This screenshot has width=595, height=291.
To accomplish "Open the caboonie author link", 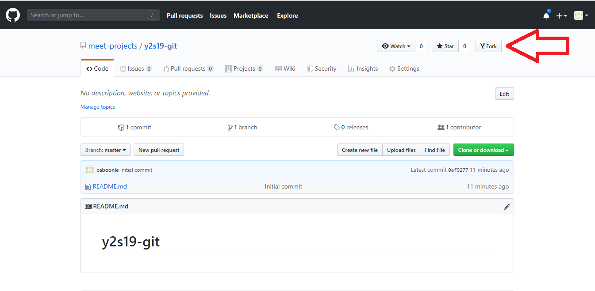I will [107, 170].
